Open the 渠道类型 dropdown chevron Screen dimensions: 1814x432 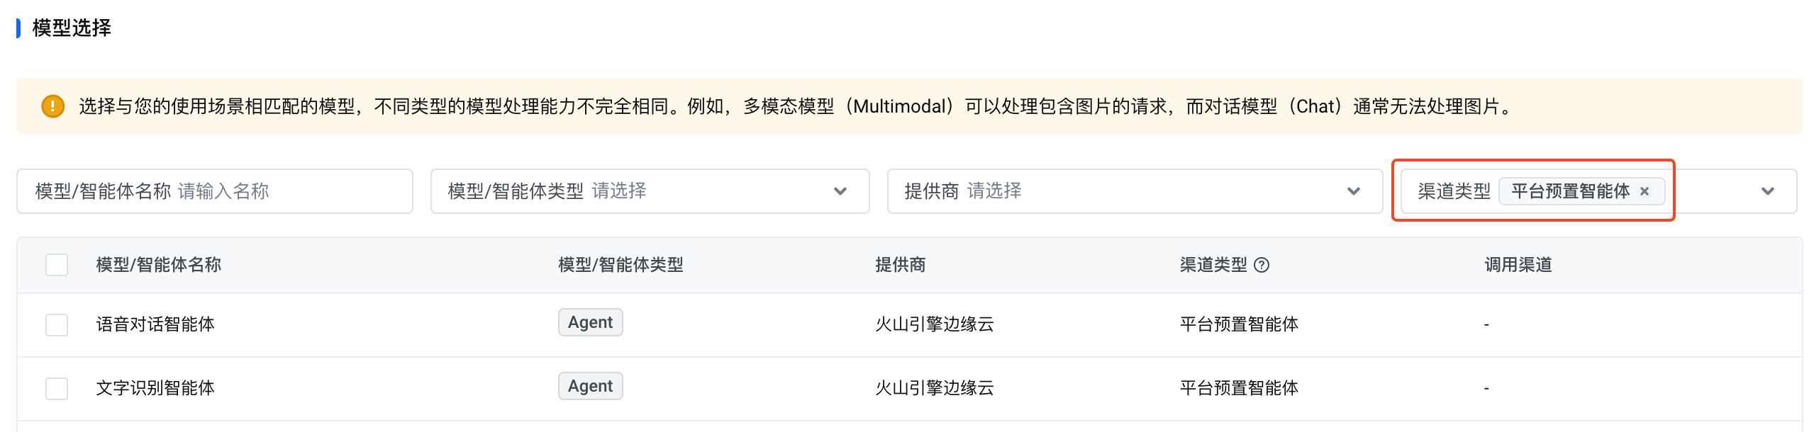tap(1767, 191)
